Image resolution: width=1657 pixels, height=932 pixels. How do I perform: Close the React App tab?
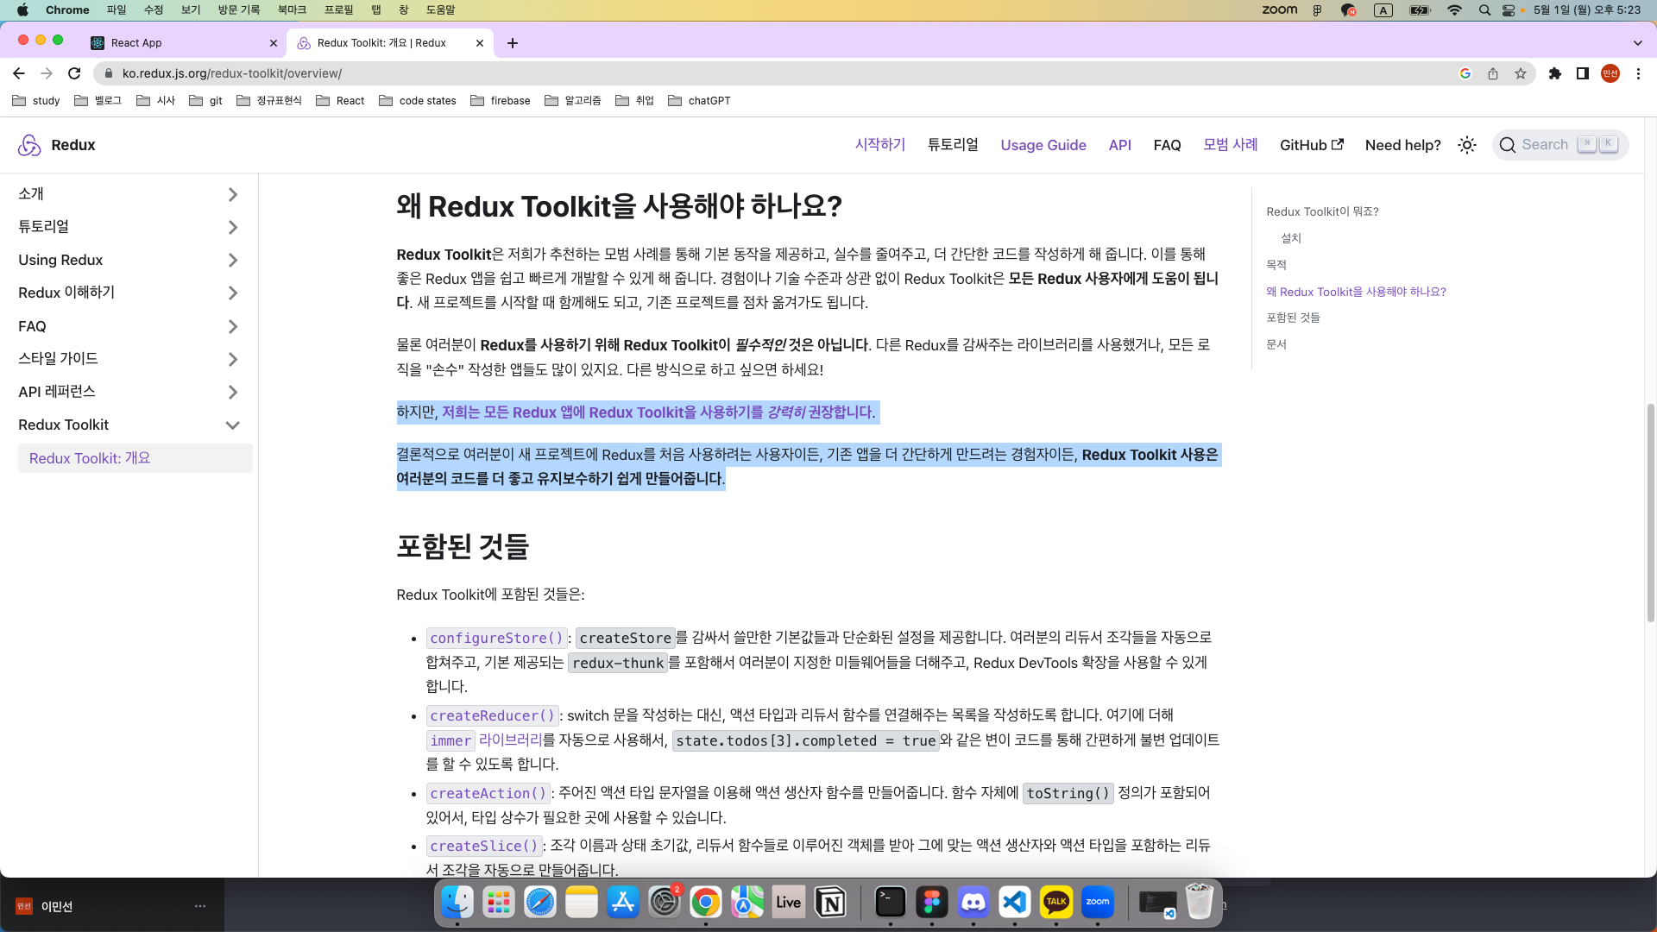[274, 43]
